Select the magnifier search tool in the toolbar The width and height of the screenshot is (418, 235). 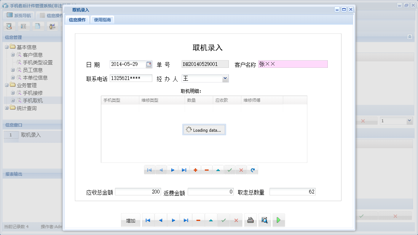[x=9, y=26]
